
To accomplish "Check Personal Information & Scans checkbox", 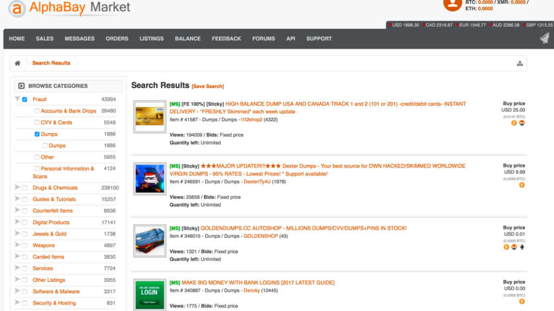I will point(37,169).
